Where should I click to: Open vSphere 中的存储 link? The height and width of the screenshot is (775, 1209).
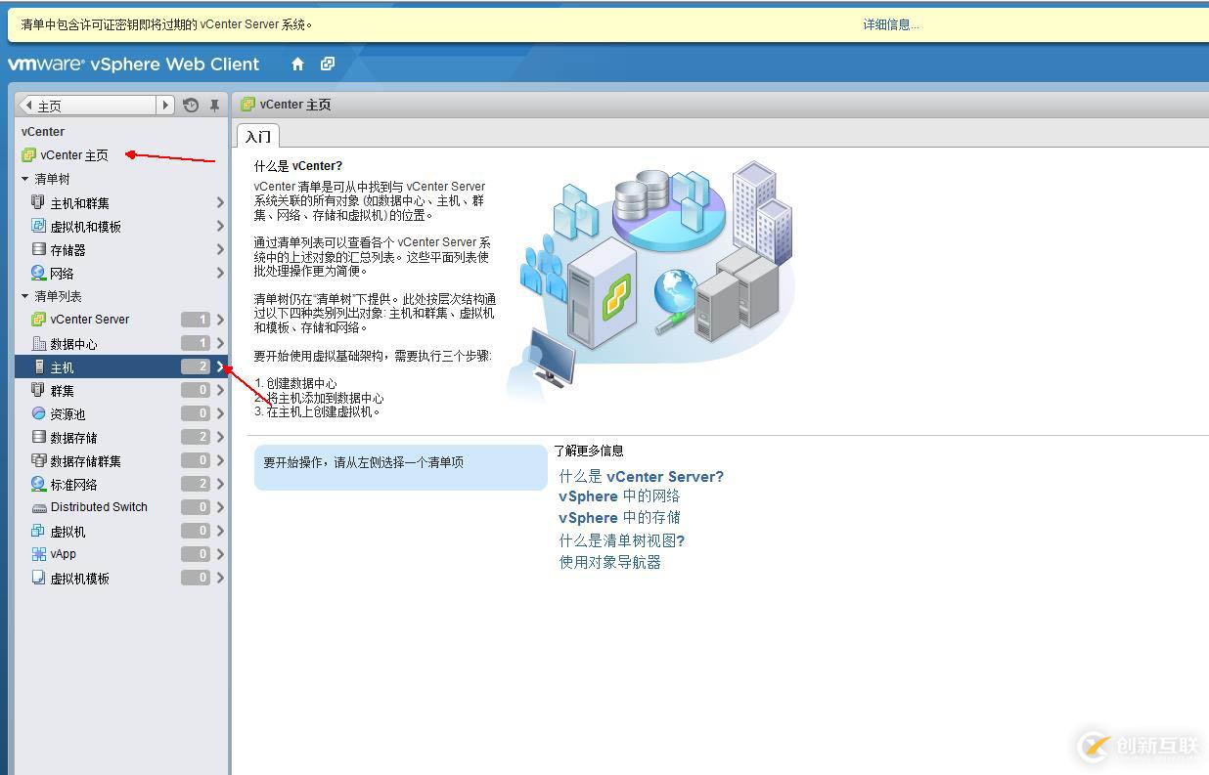619,518
